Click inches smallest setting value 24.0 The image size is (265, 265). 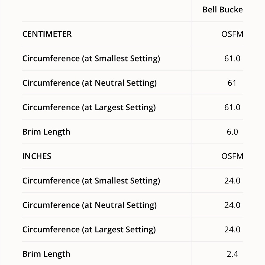(232, 181)
